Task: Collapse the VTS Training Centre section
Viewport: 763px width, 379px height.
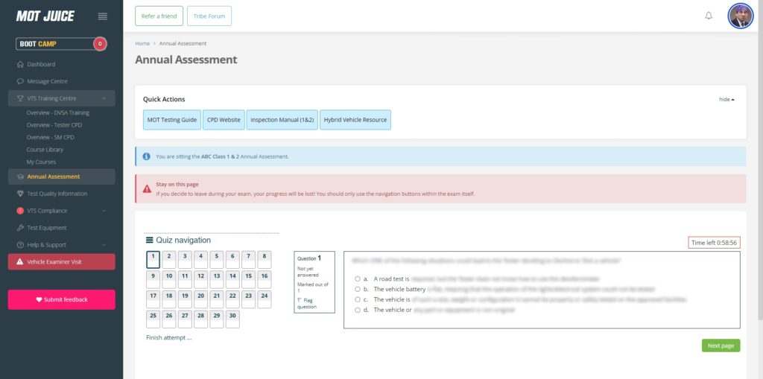Action: tap(104, 98)
